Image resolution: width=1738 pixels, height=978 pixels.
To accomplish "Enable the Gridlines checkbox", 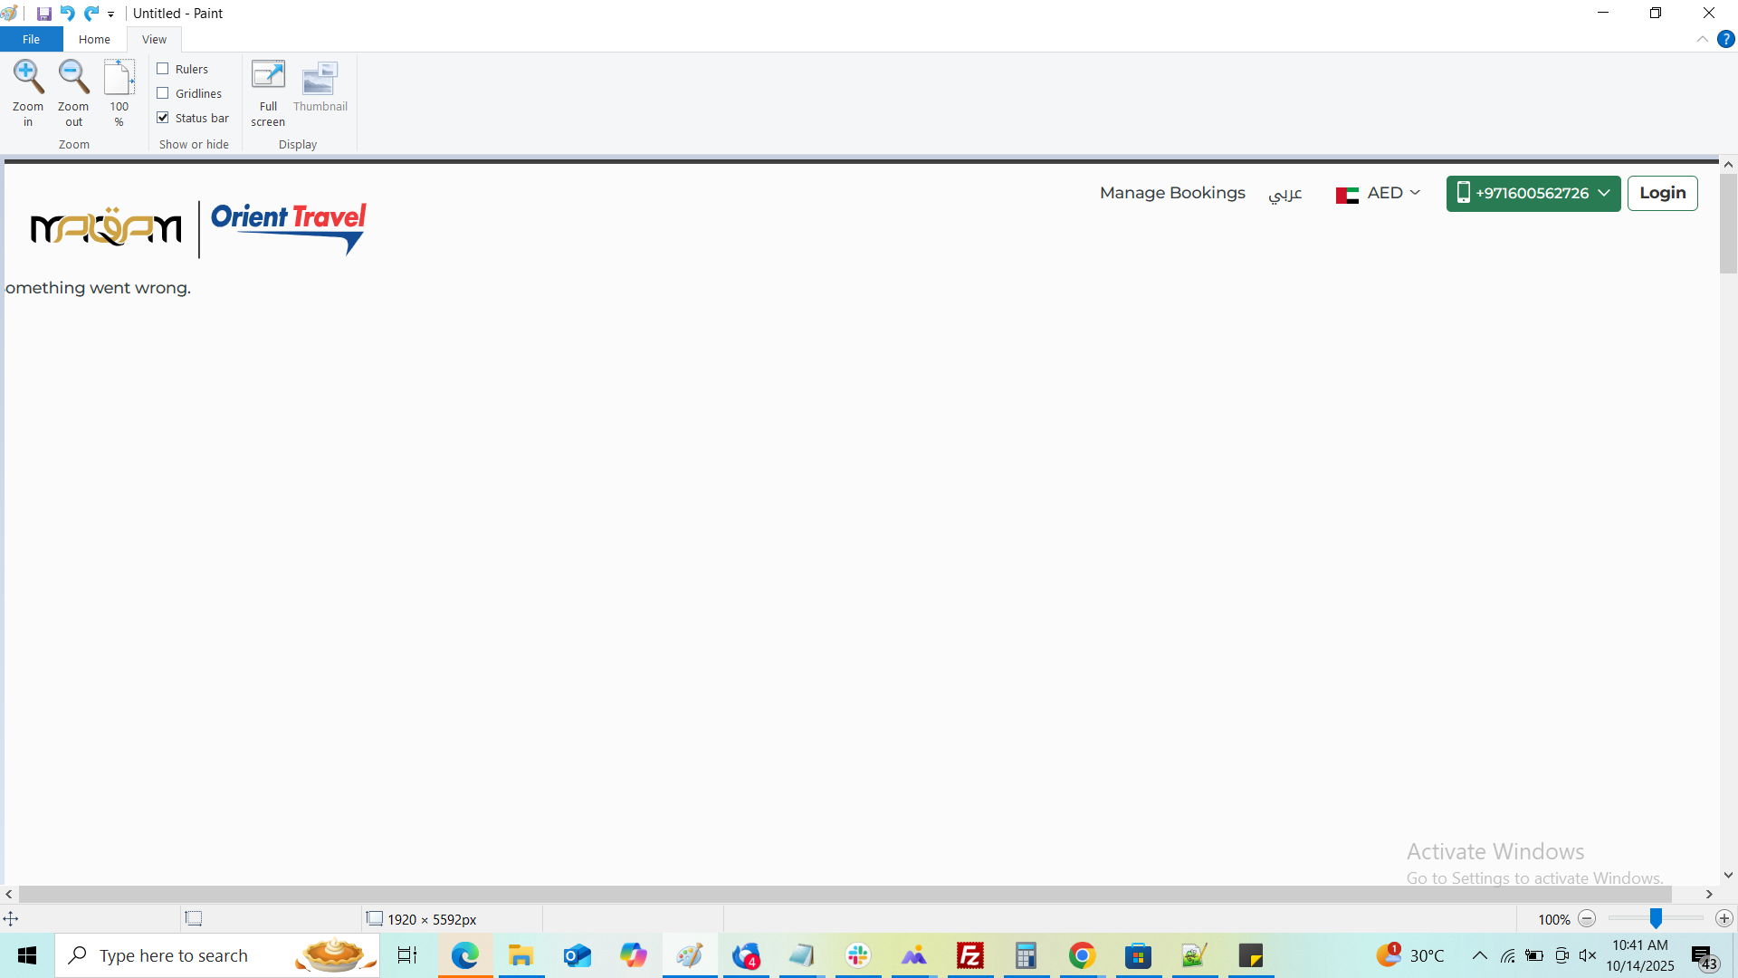I will tap(163, 93).
